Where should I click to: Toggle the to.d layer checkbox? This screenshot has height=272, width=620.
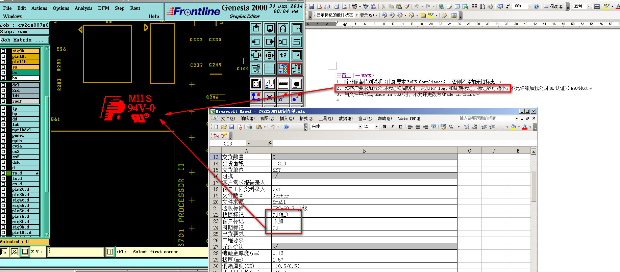point(3,173)
